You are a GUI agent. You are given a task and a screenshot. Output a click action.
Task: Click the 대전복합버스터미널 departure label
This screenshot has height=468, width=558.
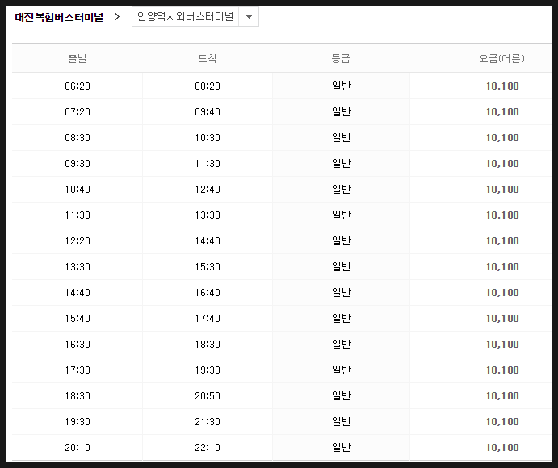coord(59,17)
